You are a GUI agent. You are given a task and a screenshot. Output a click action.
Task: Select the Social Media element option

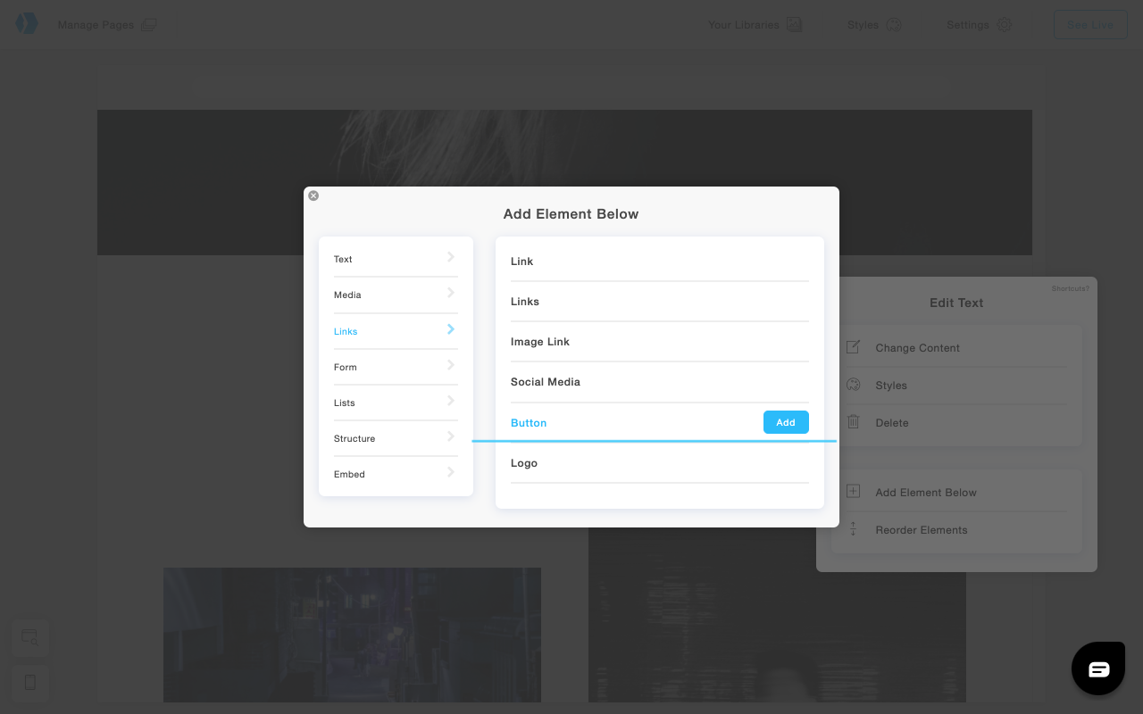(x=545, y=381)
